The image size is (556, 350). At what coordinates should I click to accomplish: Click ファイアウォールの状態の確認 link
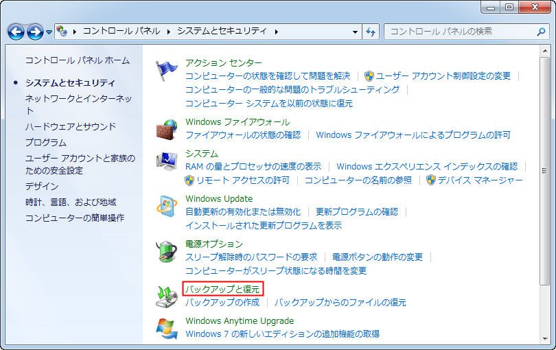[243, 135]
